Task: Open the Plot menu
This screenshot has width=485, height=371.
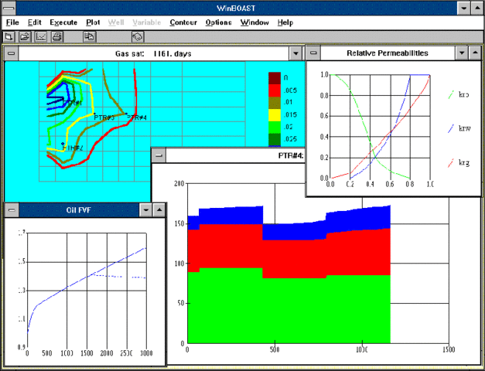Action: (x=93, y=22)
